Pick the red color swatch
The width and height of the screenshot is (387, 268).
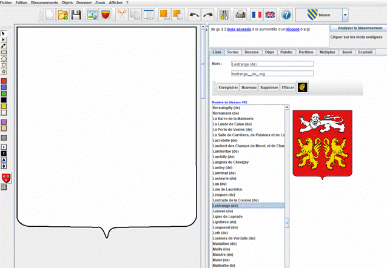click(4, 81)
